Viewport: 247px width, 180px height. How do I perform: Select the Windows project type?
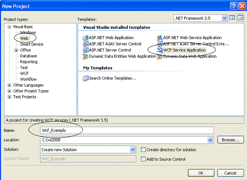click(x=28, y=32)
